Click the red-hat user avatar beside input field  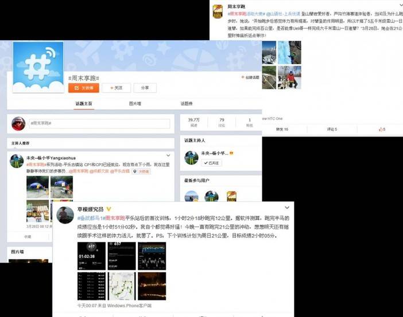(x=18, y=124)
